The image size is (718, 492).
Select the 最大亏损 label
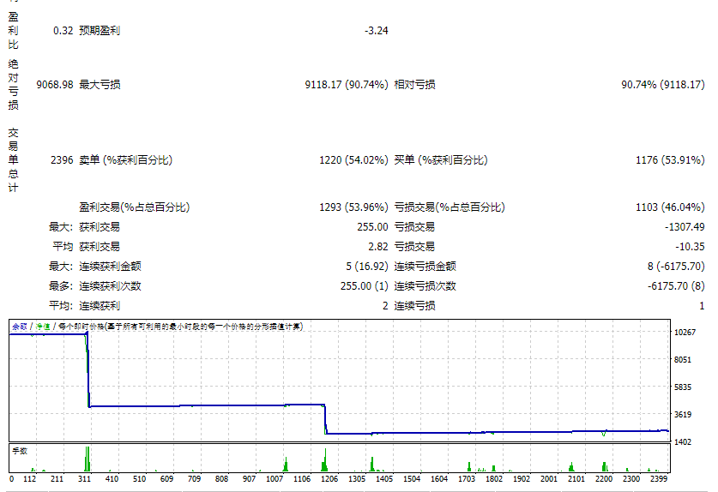coord(100,85)
